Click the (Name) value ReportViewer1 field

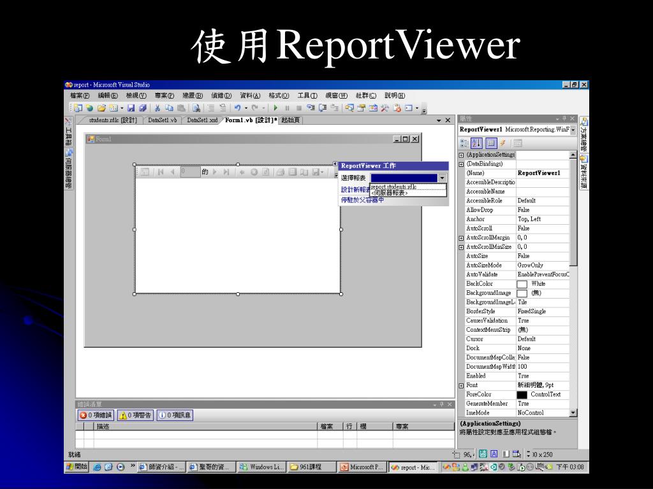(x=543, y=173)
